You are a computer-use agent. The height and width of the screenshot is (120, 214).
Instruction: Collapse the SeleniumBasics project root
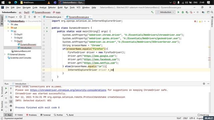tap(5, 21)
